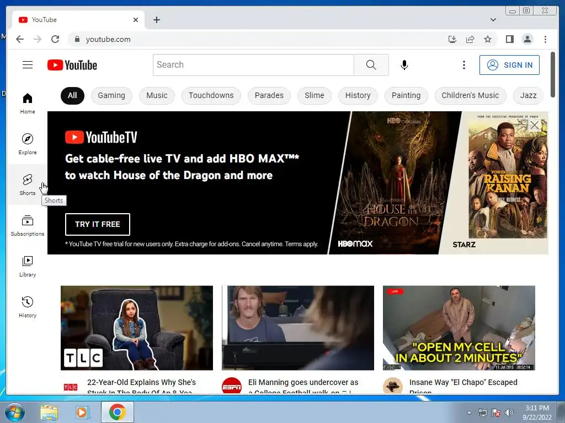Open Windows Media Player from taskbar
This screenshot has width=565, height=423.
pyautogui.click(x=83, y=412)
